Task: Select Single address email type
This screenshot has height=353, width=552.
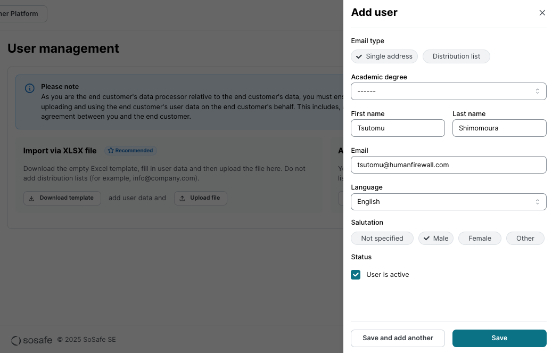Action: pos(384,56)
